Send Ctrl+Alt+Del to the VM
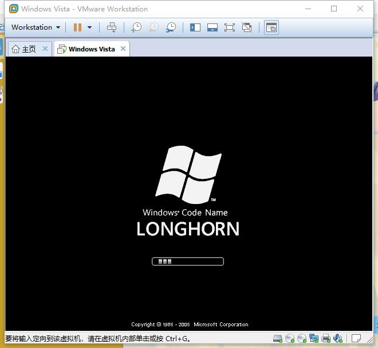This screenshot has height=348, width=378. [112, 27]
